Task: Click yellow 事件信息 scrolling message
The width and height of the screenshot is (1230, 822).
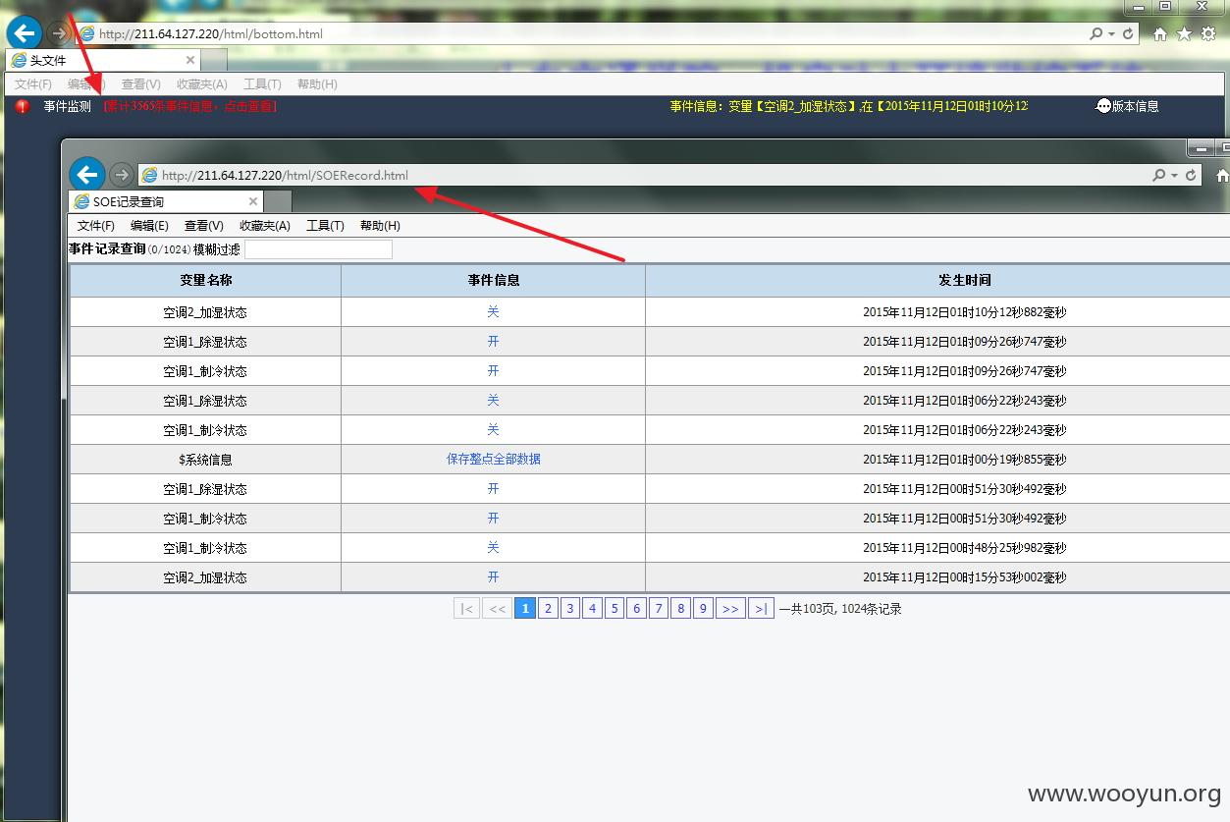Action: point(849,106)
